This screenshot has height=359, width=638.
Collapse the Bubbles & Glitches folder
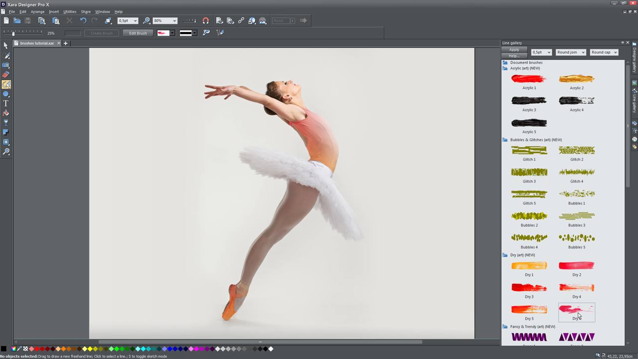[505, 140]
